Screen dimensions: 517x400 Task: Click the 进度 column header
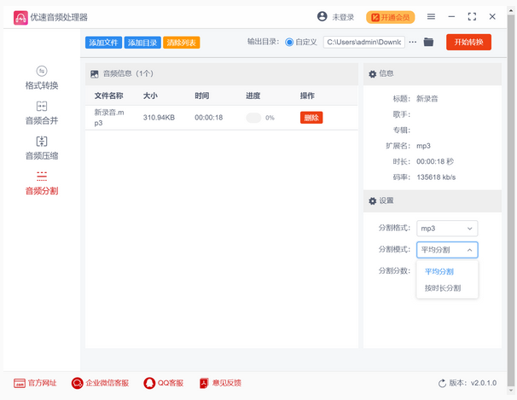click(253, 96)
